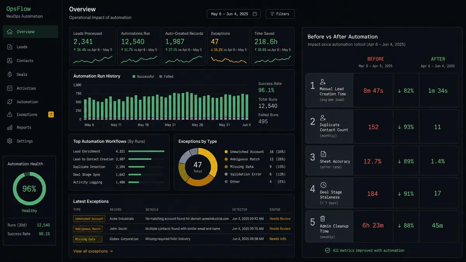Open the Time Saved 218.6h card
This screenshot has width=466, height=262.
(x=272, y=46)
